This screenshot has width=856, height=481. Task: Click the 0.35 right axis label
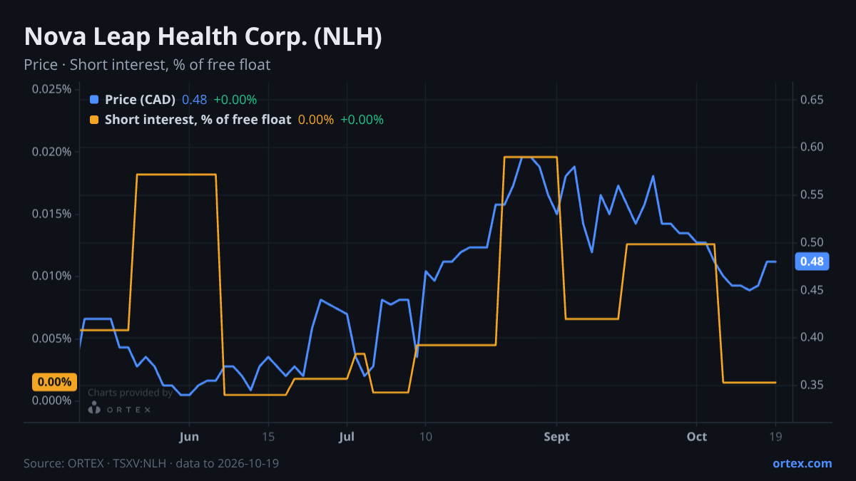click(812, 385)
